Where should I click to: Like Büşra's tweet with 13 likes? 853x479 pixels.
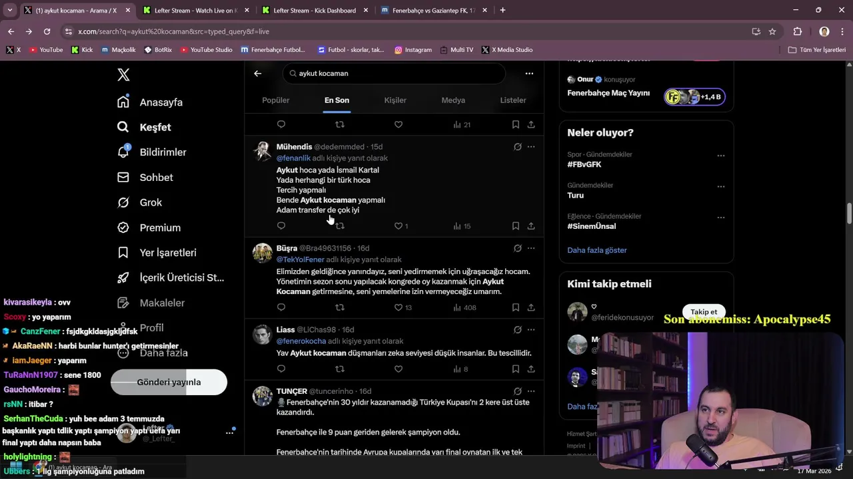(x=403, y=307)
